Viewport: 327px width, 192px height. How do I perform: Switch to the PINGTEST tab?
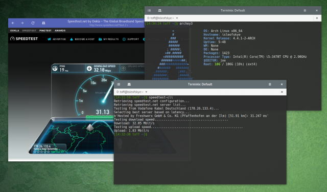tap(45, 31)
